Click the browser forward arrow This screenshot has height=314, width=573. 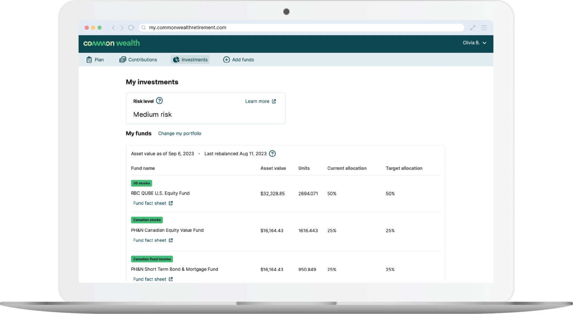coord(122,28)
